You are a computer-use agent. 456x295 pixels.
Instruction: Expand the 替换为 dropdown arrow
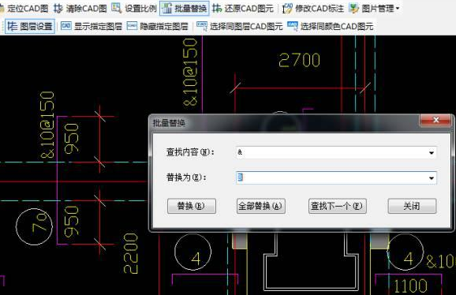(x=432, y=178)
